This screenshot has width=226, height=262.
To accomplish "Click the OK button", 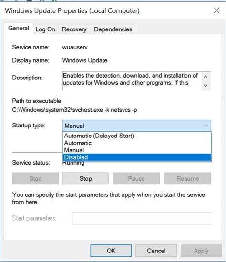I will coord(111,251).
